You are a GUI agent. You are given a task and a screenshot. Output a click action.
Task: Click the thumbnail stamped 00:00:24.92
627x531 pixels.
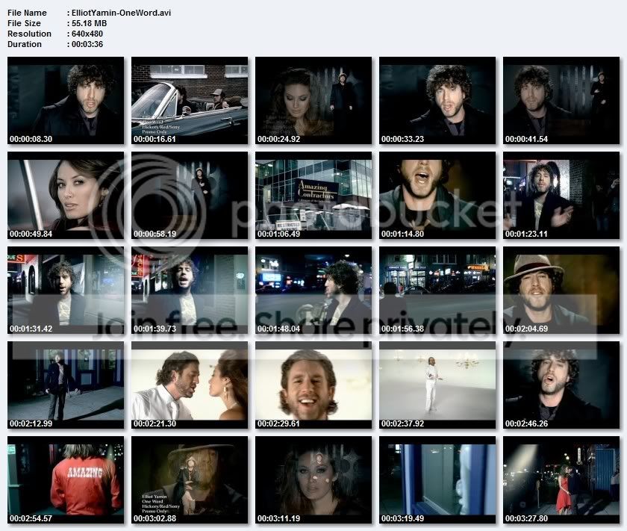pos(313,100)
